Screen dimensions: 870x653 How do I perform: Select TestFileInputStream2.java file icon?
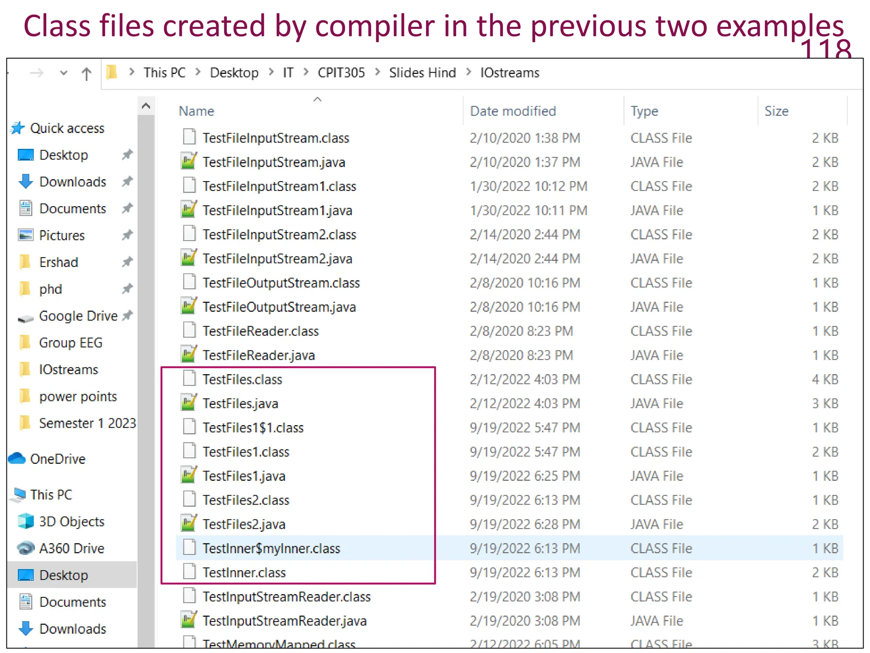(x=189, y=258)
